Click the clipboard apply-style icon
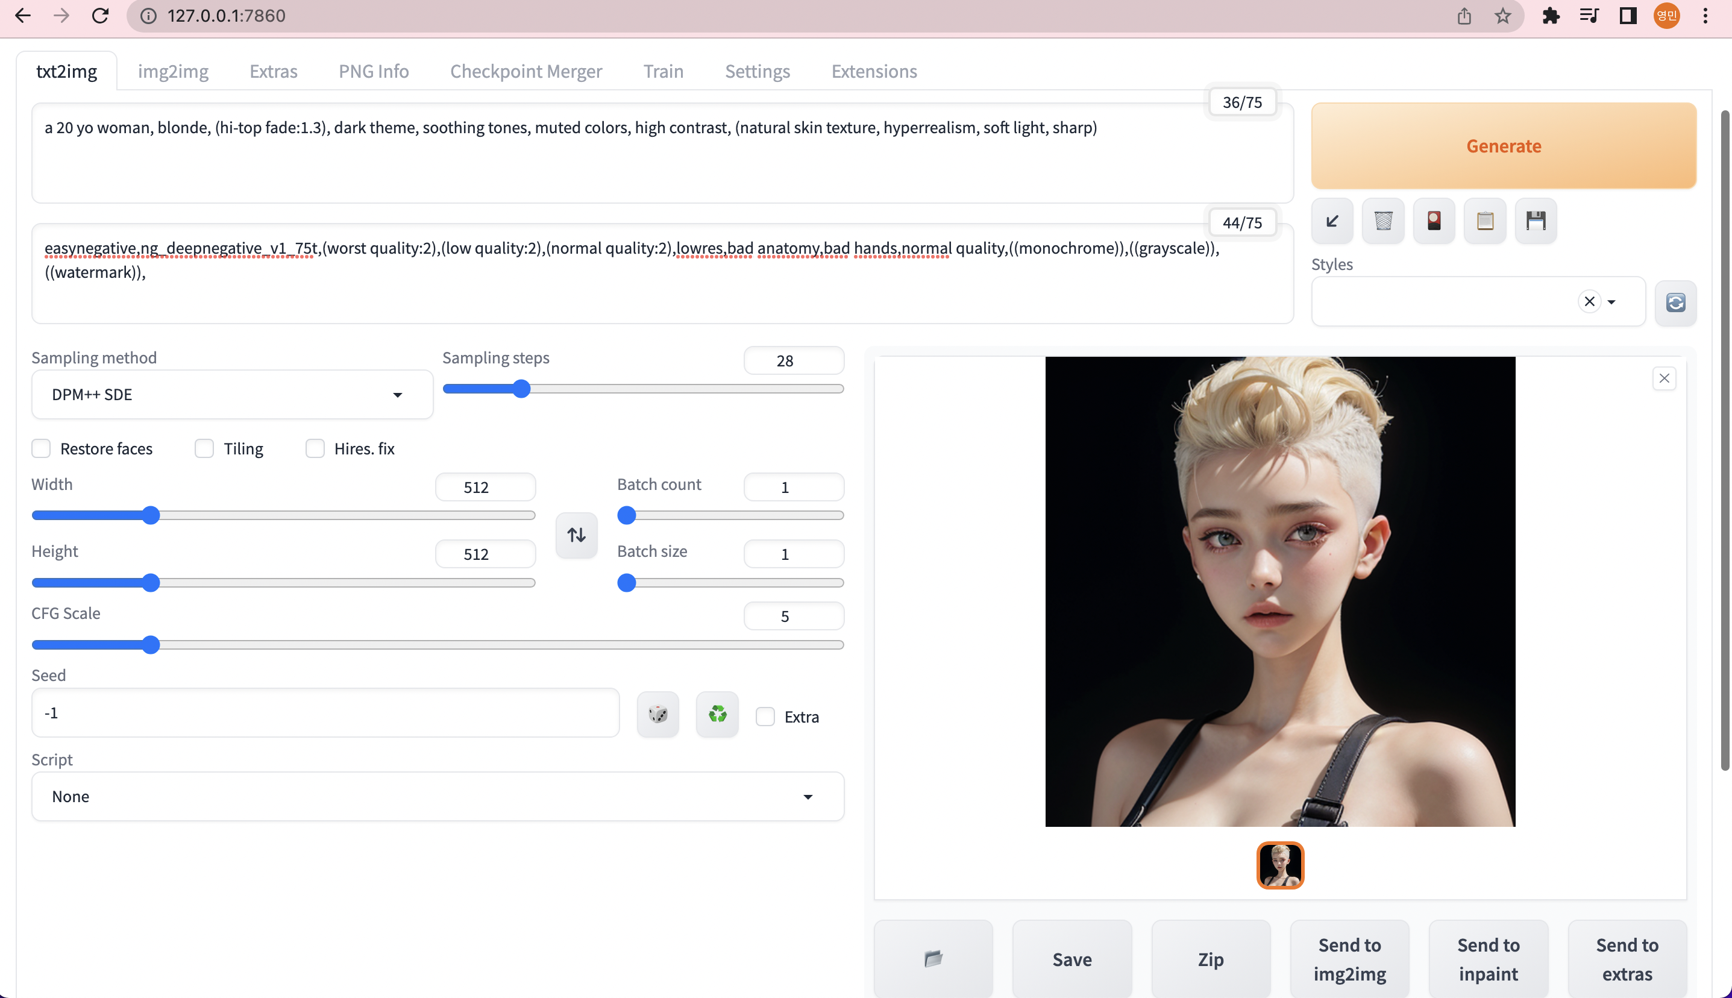This screenshot has width=1732, height=998. (1484, 221)
